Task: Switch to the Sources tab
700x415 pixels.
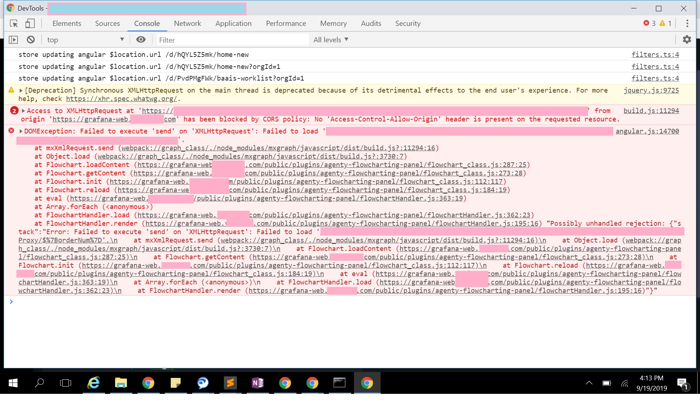Action: click(x=107, y=23)
